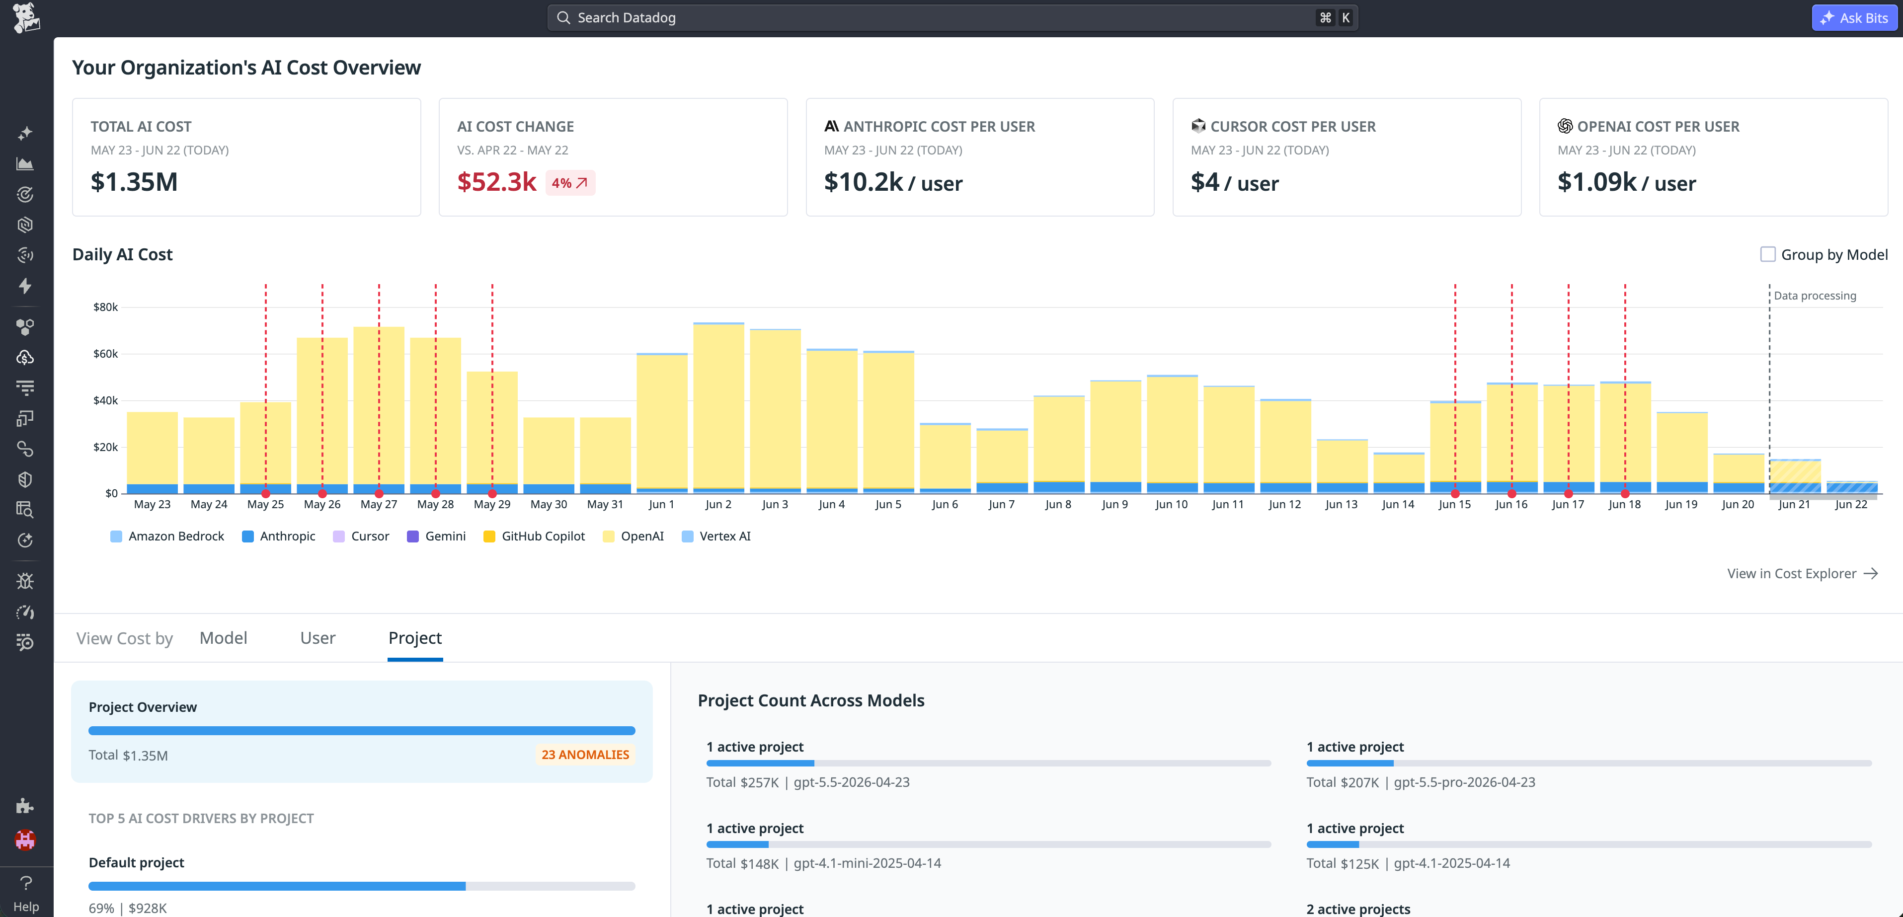Focus the Search Datadog field
The image size is (1903, 917).
point(952,18)
